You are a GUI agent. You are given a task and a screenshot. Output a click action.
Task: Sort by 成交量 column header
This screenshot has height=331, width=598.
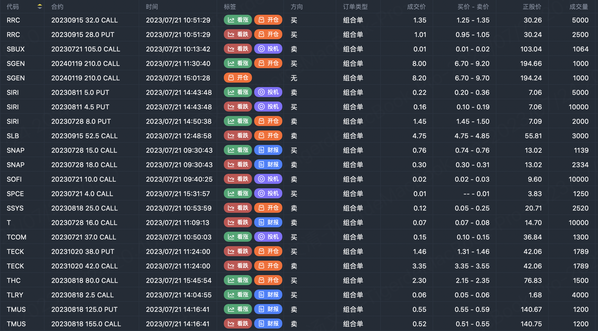(x=579, y=7)
